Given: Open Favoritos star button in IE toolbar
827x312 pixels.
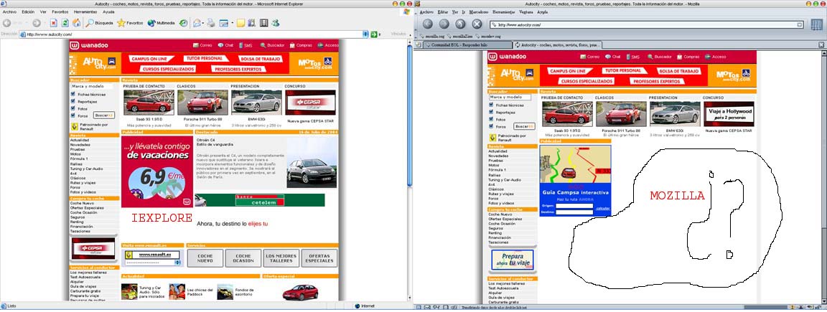Looking at the screenshot, I should [x=130, y=23].
